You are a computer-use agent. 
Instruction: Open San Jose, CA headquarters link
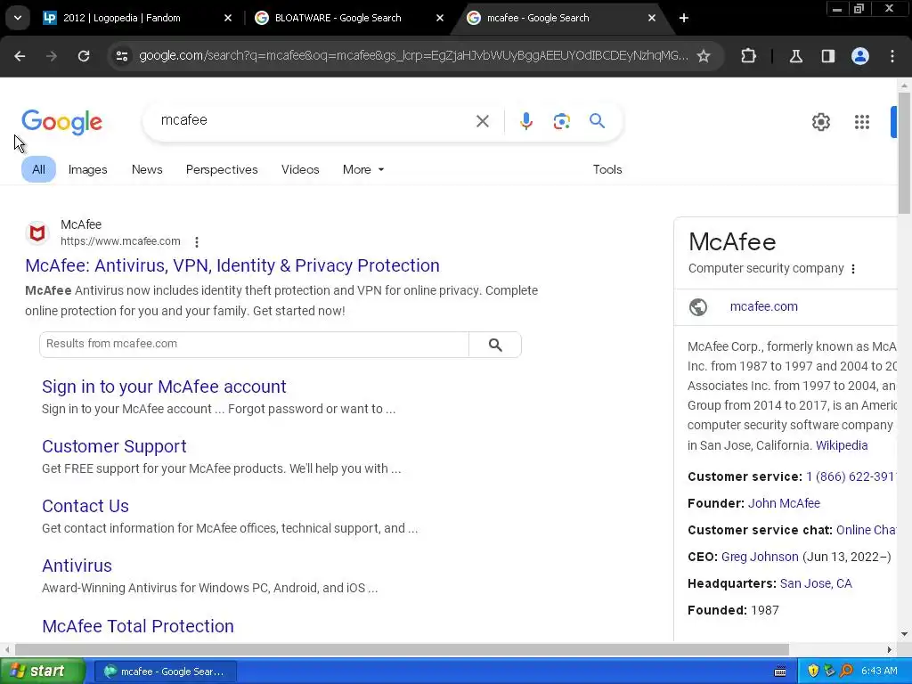816,583
